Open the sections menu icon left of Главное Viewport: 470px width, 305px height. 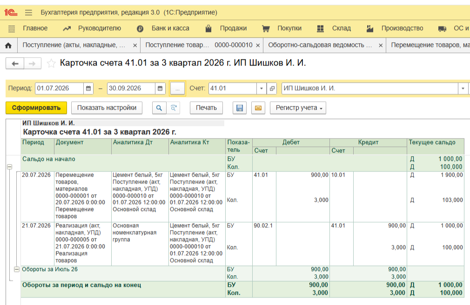coord(11,29)
